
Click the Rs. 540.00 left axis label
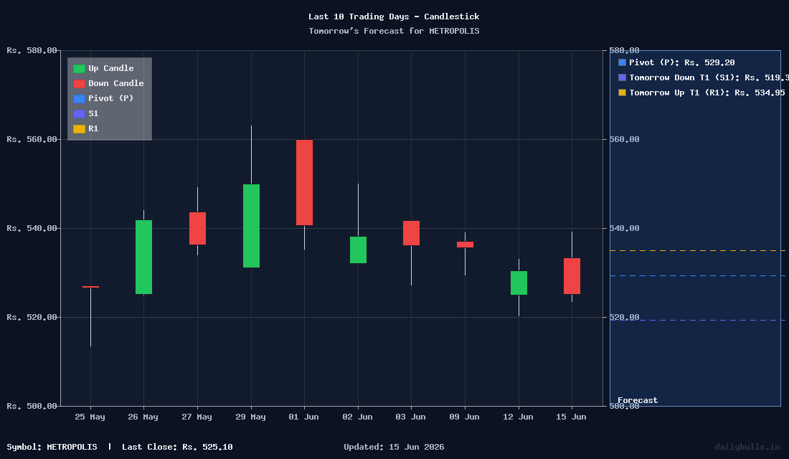point(32,229)
